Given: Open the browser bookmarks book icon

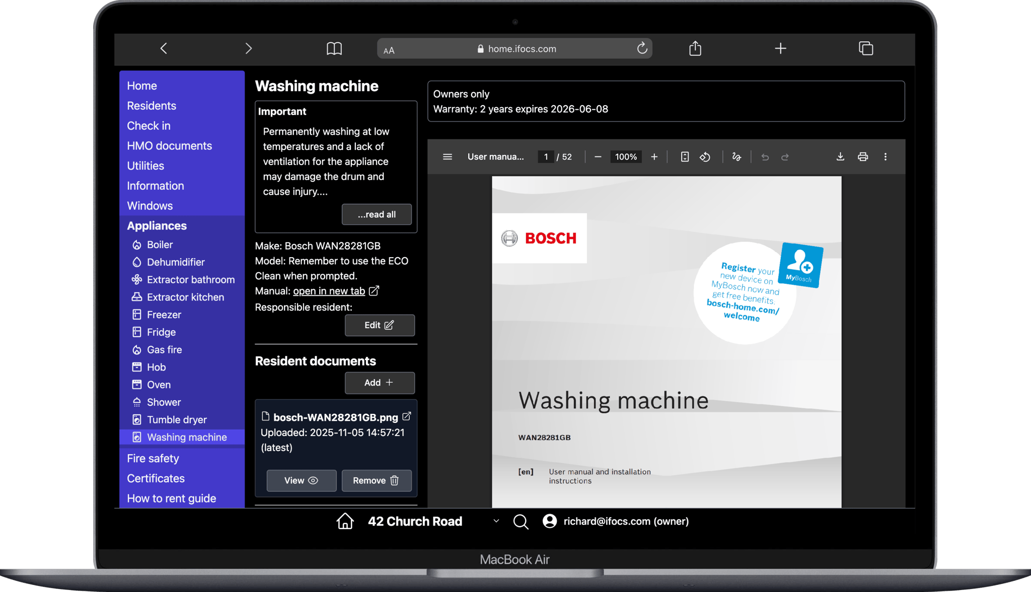Looking at the screenshot, I should click(334, 48).
